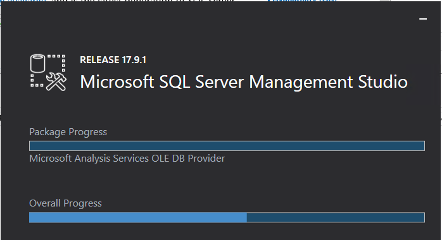
Task: Click the Overall Progress bar
Action: click(x=227, y=217)
